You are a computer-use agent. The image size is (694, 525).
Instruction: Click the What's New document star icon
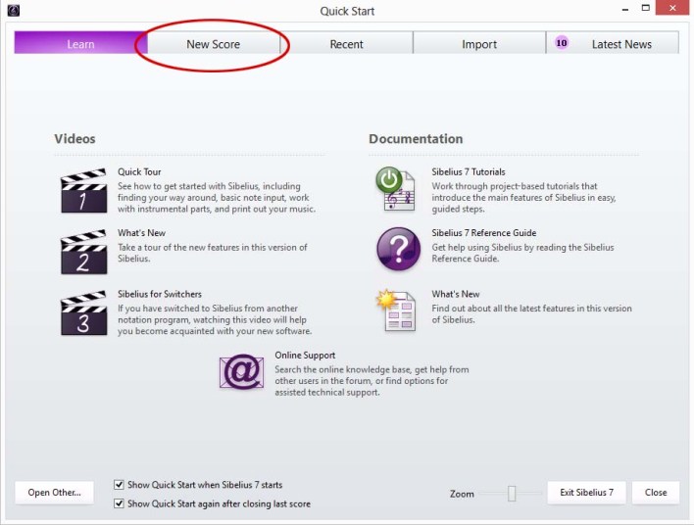396,310
